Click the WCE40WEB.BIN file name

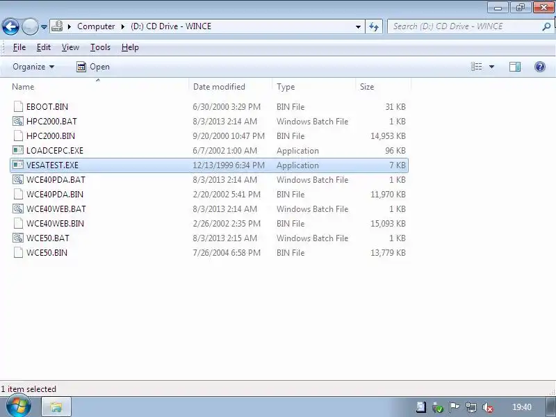tap(56, 223)
